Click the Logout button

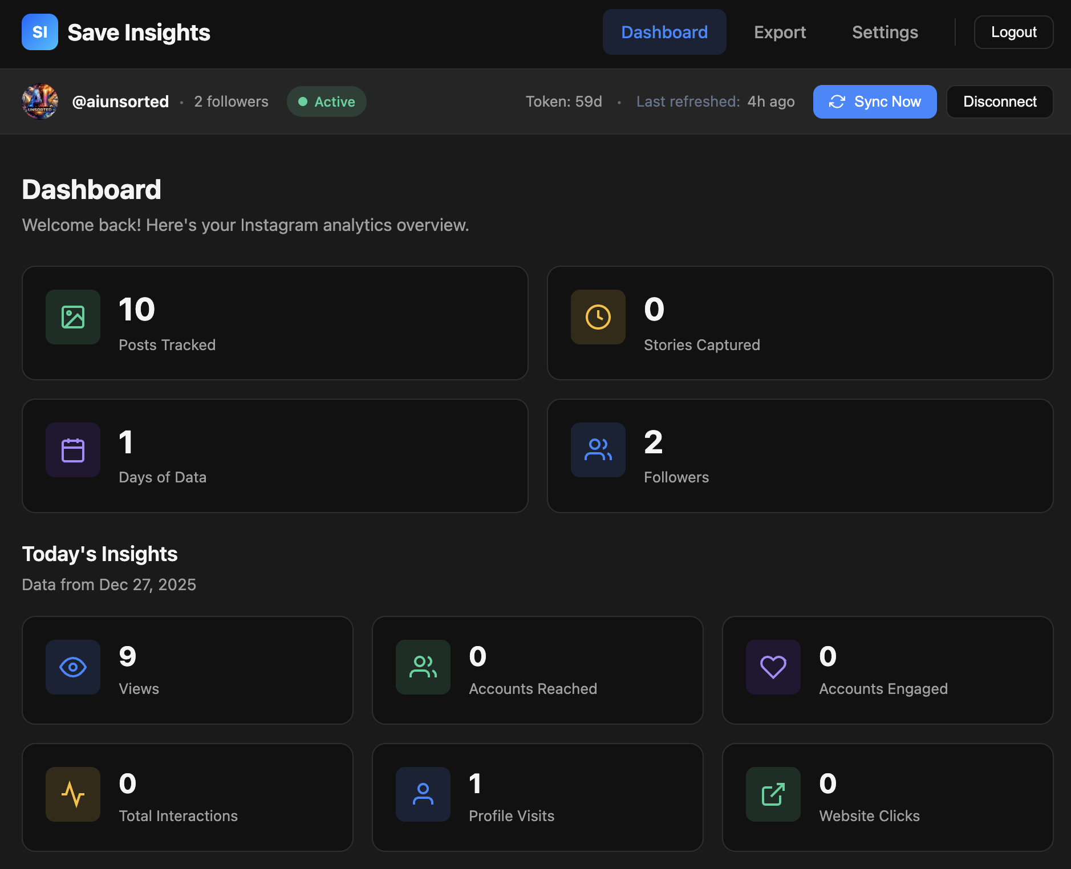click(1013, 32)
